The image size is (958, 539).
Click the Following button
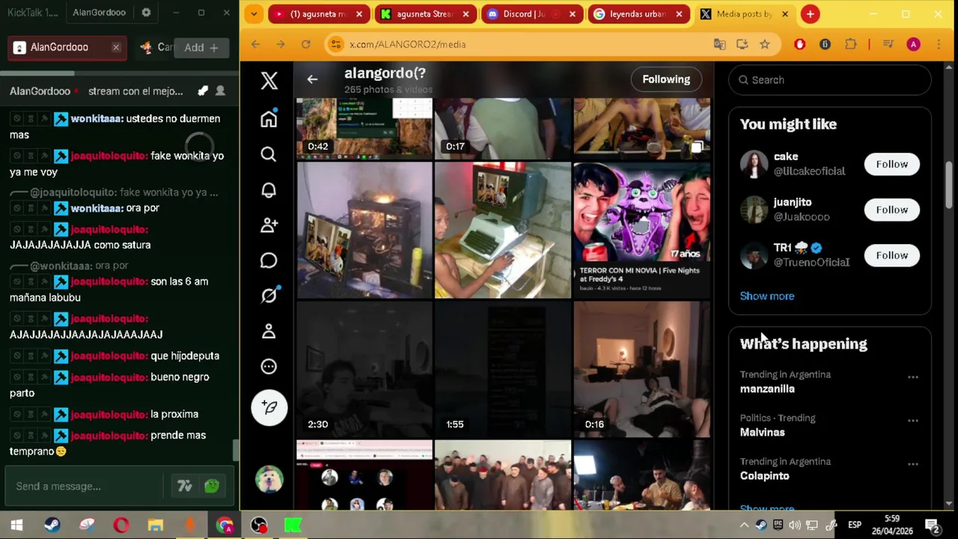(x=666, y=79)
